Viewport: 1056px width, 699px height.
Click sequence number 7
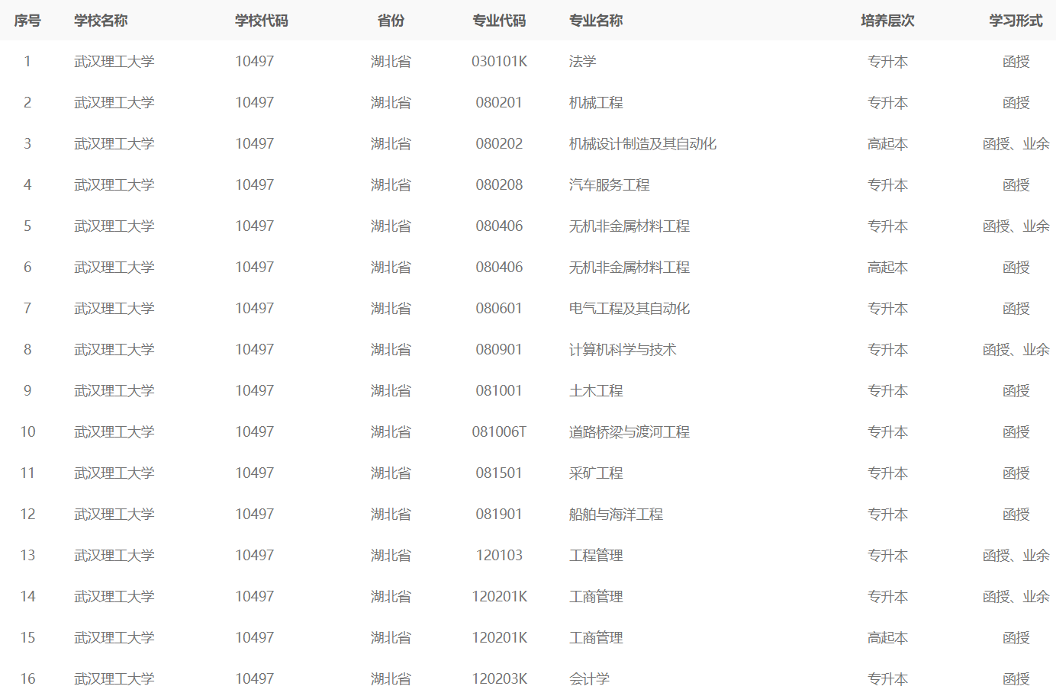tap(27, 309)
